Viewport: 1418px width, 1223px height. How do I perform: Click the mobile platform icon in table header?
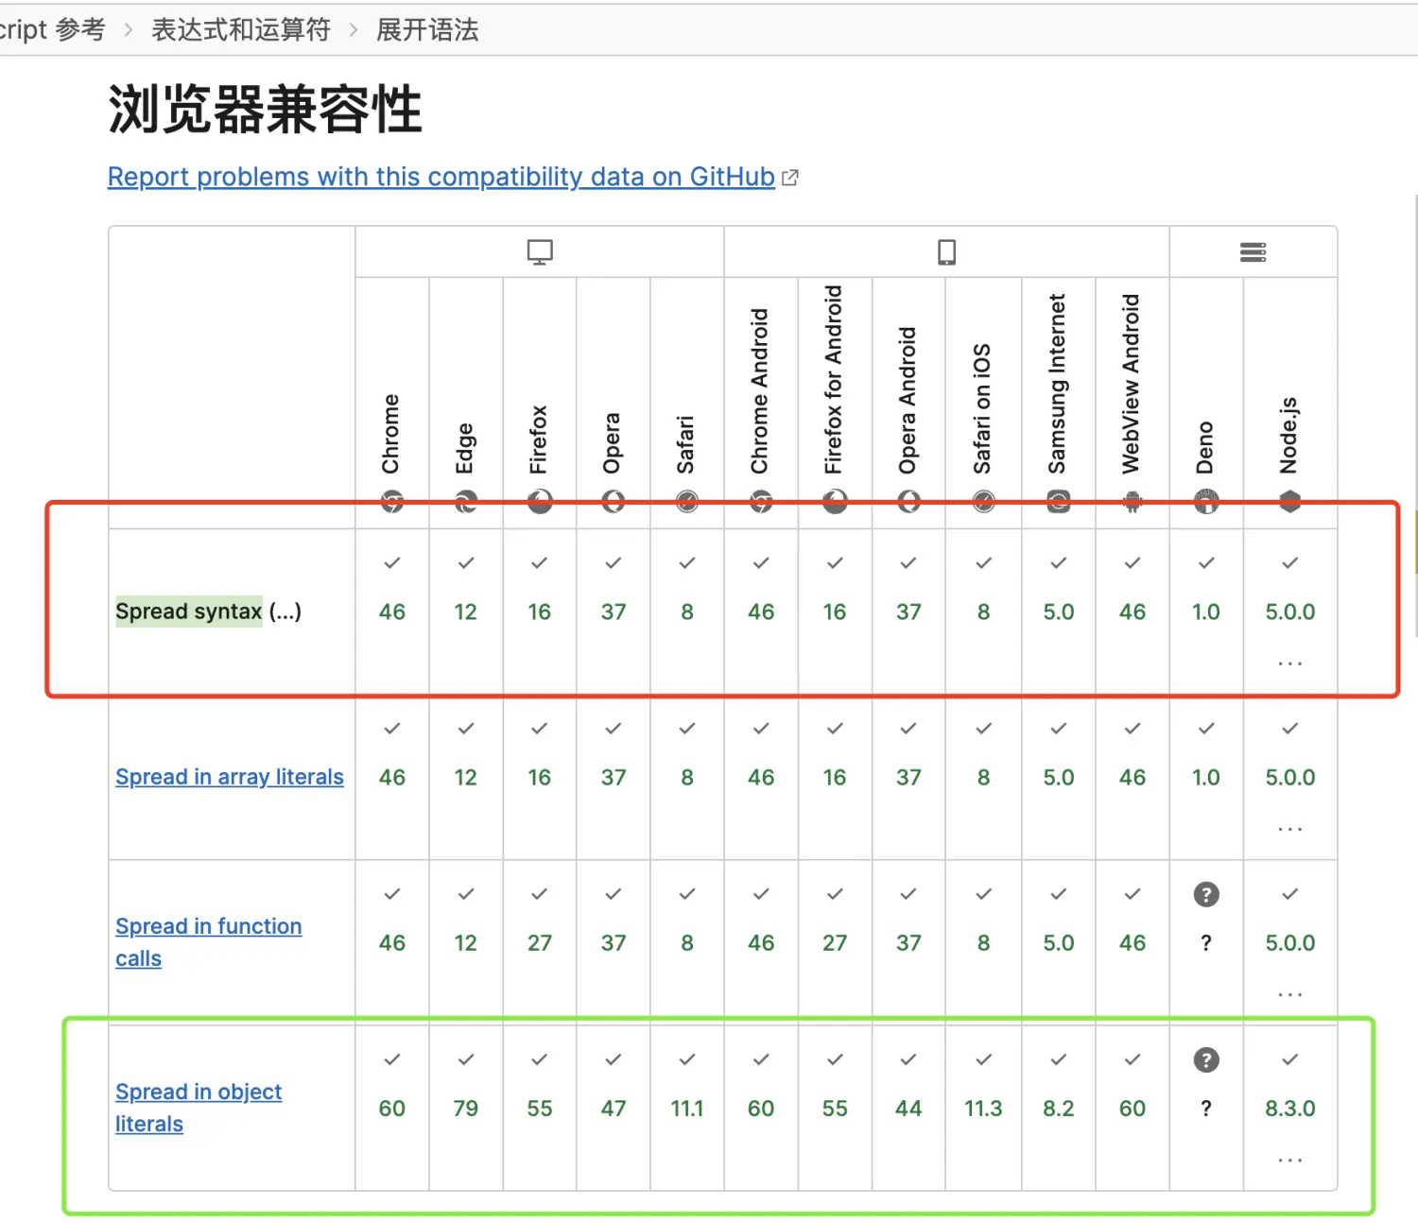[946, 252]
